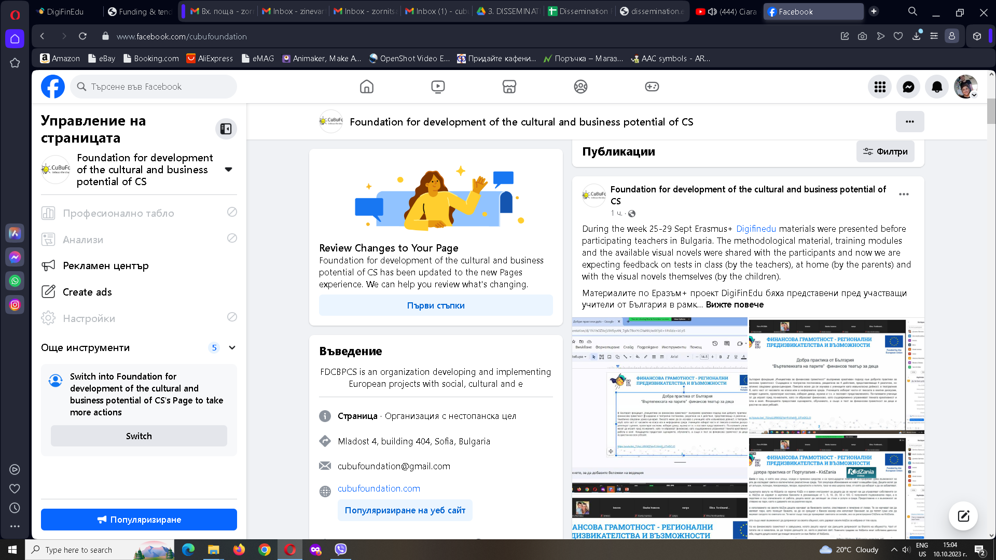Open Opera sidebar WhatsApp icon
This screenshot has height=560, width=996.
pos(15,281)
